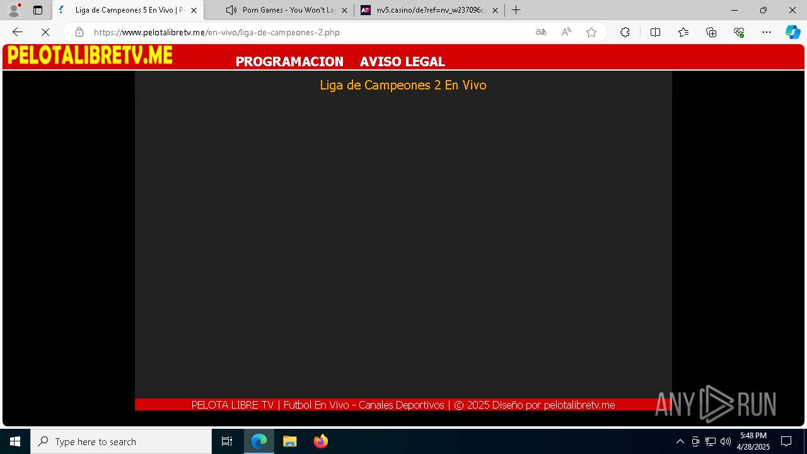Open the Favorites list
The image size is (807, 454).
[x=683, y=32]
